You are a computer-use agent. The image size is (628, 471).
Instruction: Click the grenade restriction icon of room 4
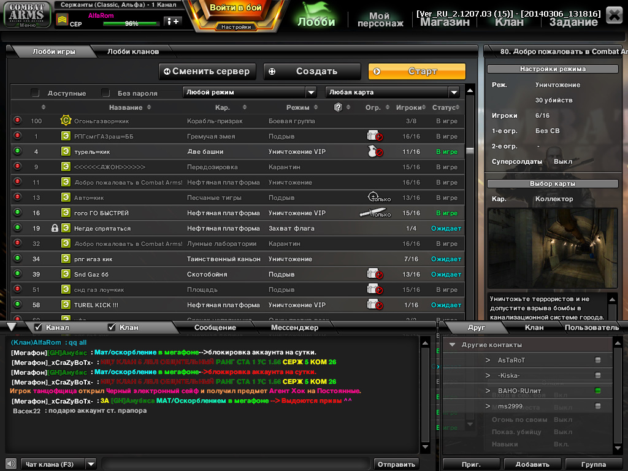375,151
